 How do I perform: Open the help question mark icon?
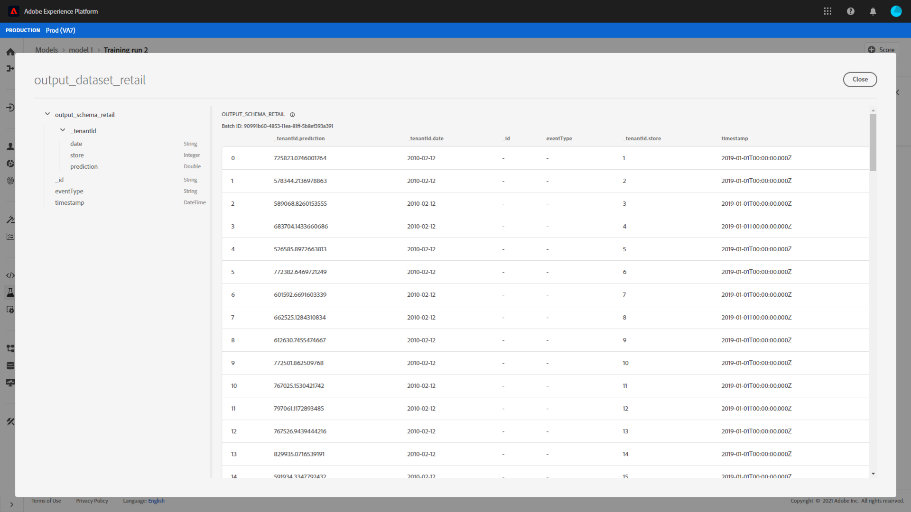point(851,11)
